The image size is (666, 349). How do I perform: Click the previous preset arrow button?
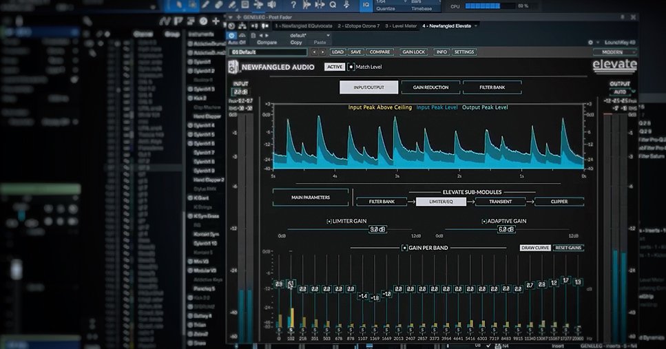pos(314,52)
